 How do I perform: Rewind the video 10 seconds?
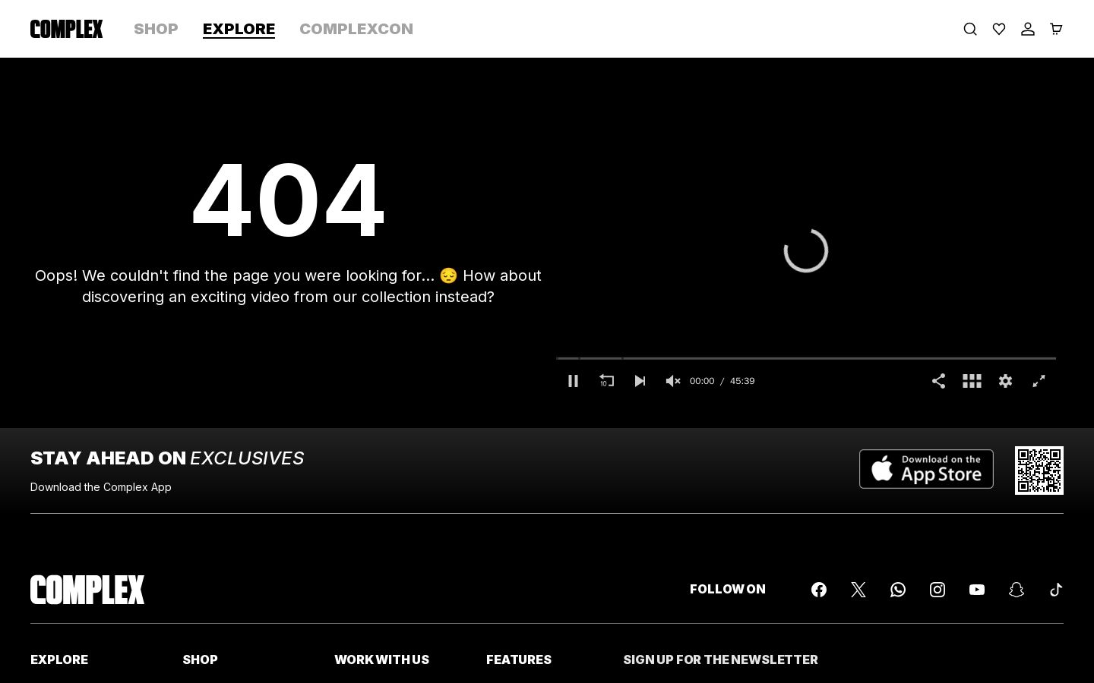(606, 381)
